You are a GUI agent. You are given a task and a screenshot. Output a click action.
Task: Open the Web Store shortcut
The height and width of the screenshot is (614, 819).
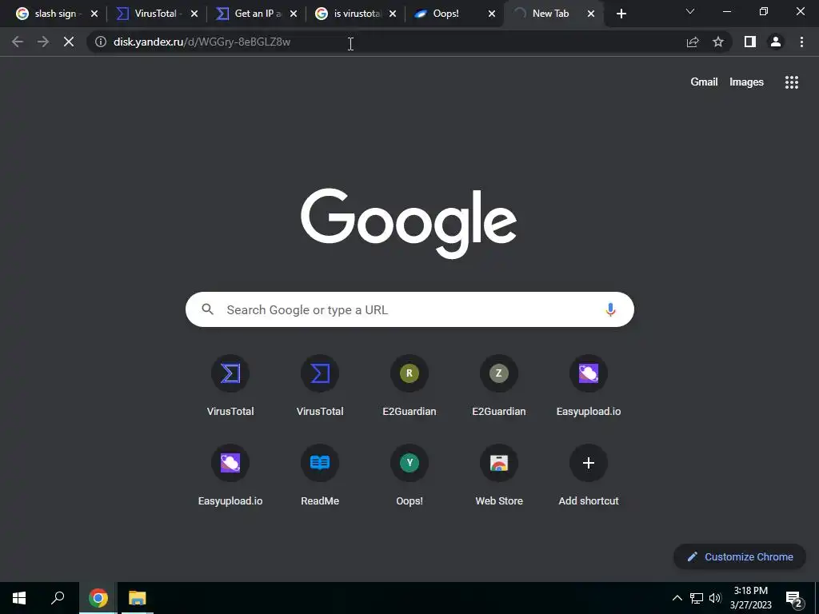(x=499, y=475)
